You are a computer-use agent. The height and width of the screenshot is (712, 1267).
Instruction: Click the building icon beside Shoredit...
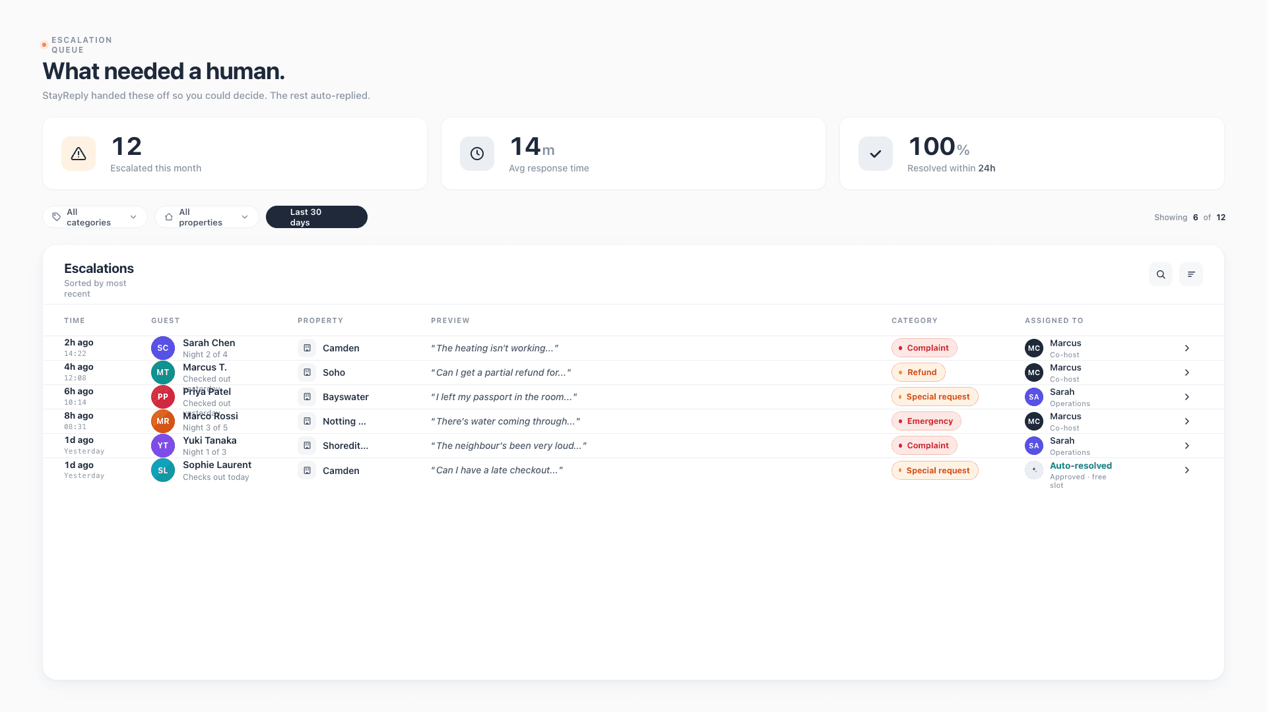(x=307, y=446)
